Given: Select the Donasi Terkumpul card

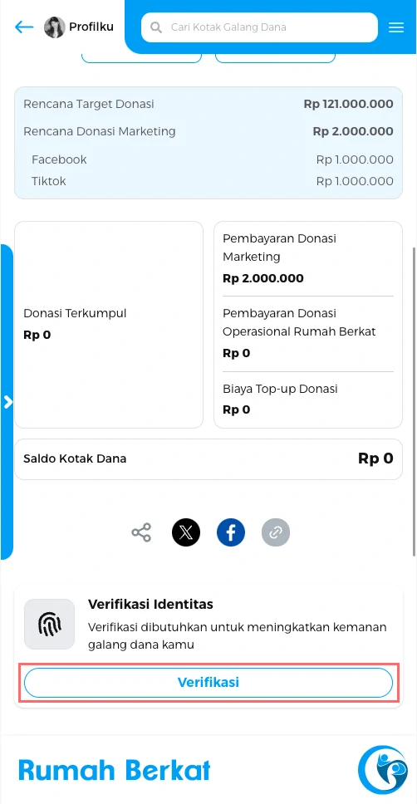Looking at the screenshot, I should coord(109,325).
